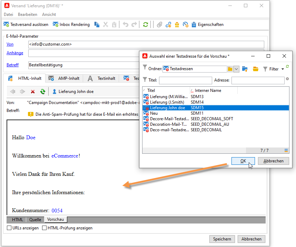Click the Betreff link
The image size is (296, 247).
(13, 65)
